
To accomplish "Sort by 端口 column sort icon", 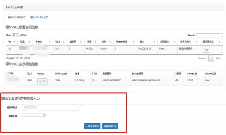I will coord(64,42).
